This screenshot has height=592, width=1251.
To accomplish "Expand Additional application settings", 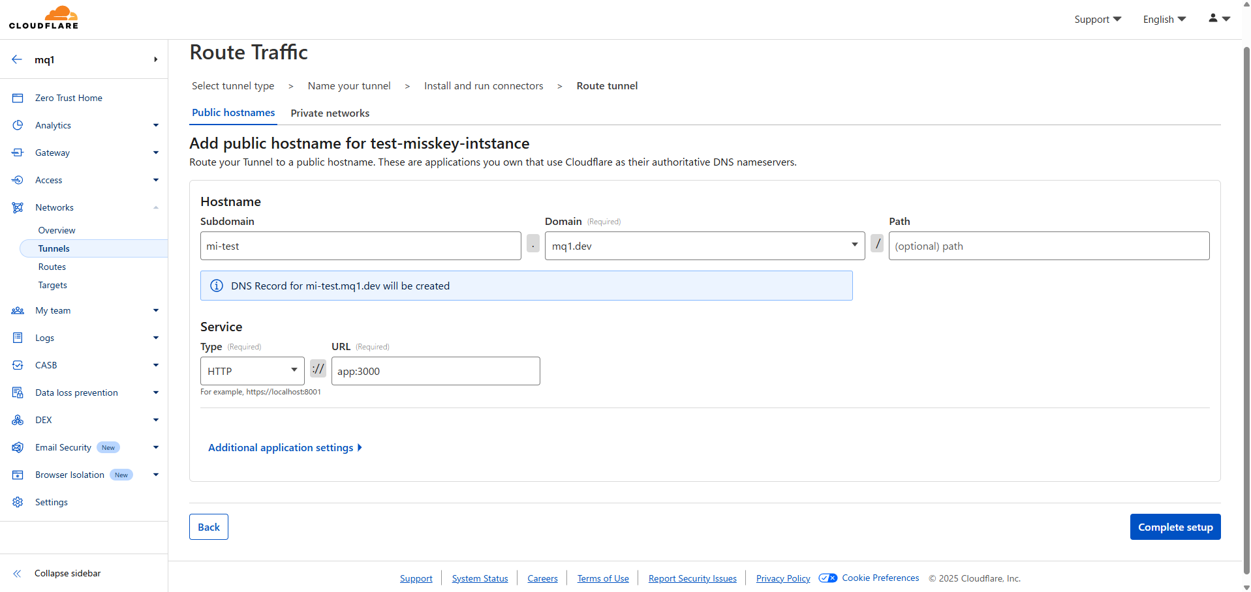I will [x=285, y=447].
